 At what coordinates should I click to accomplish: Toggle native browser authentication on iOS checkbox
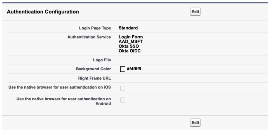tap(123, 88)
